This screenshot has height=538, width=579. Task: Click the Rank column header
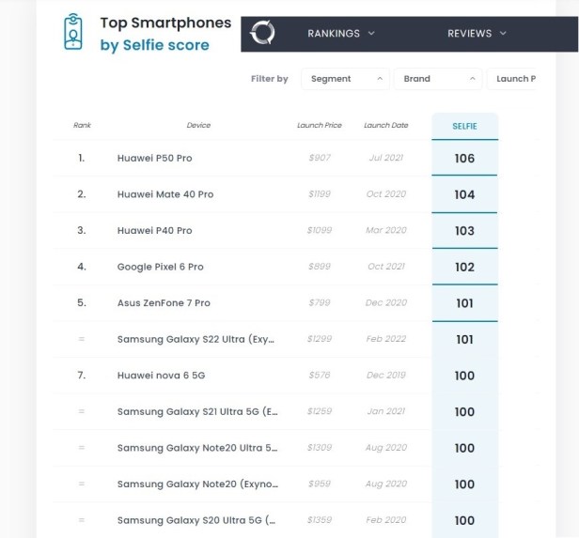tap(82, 126)
